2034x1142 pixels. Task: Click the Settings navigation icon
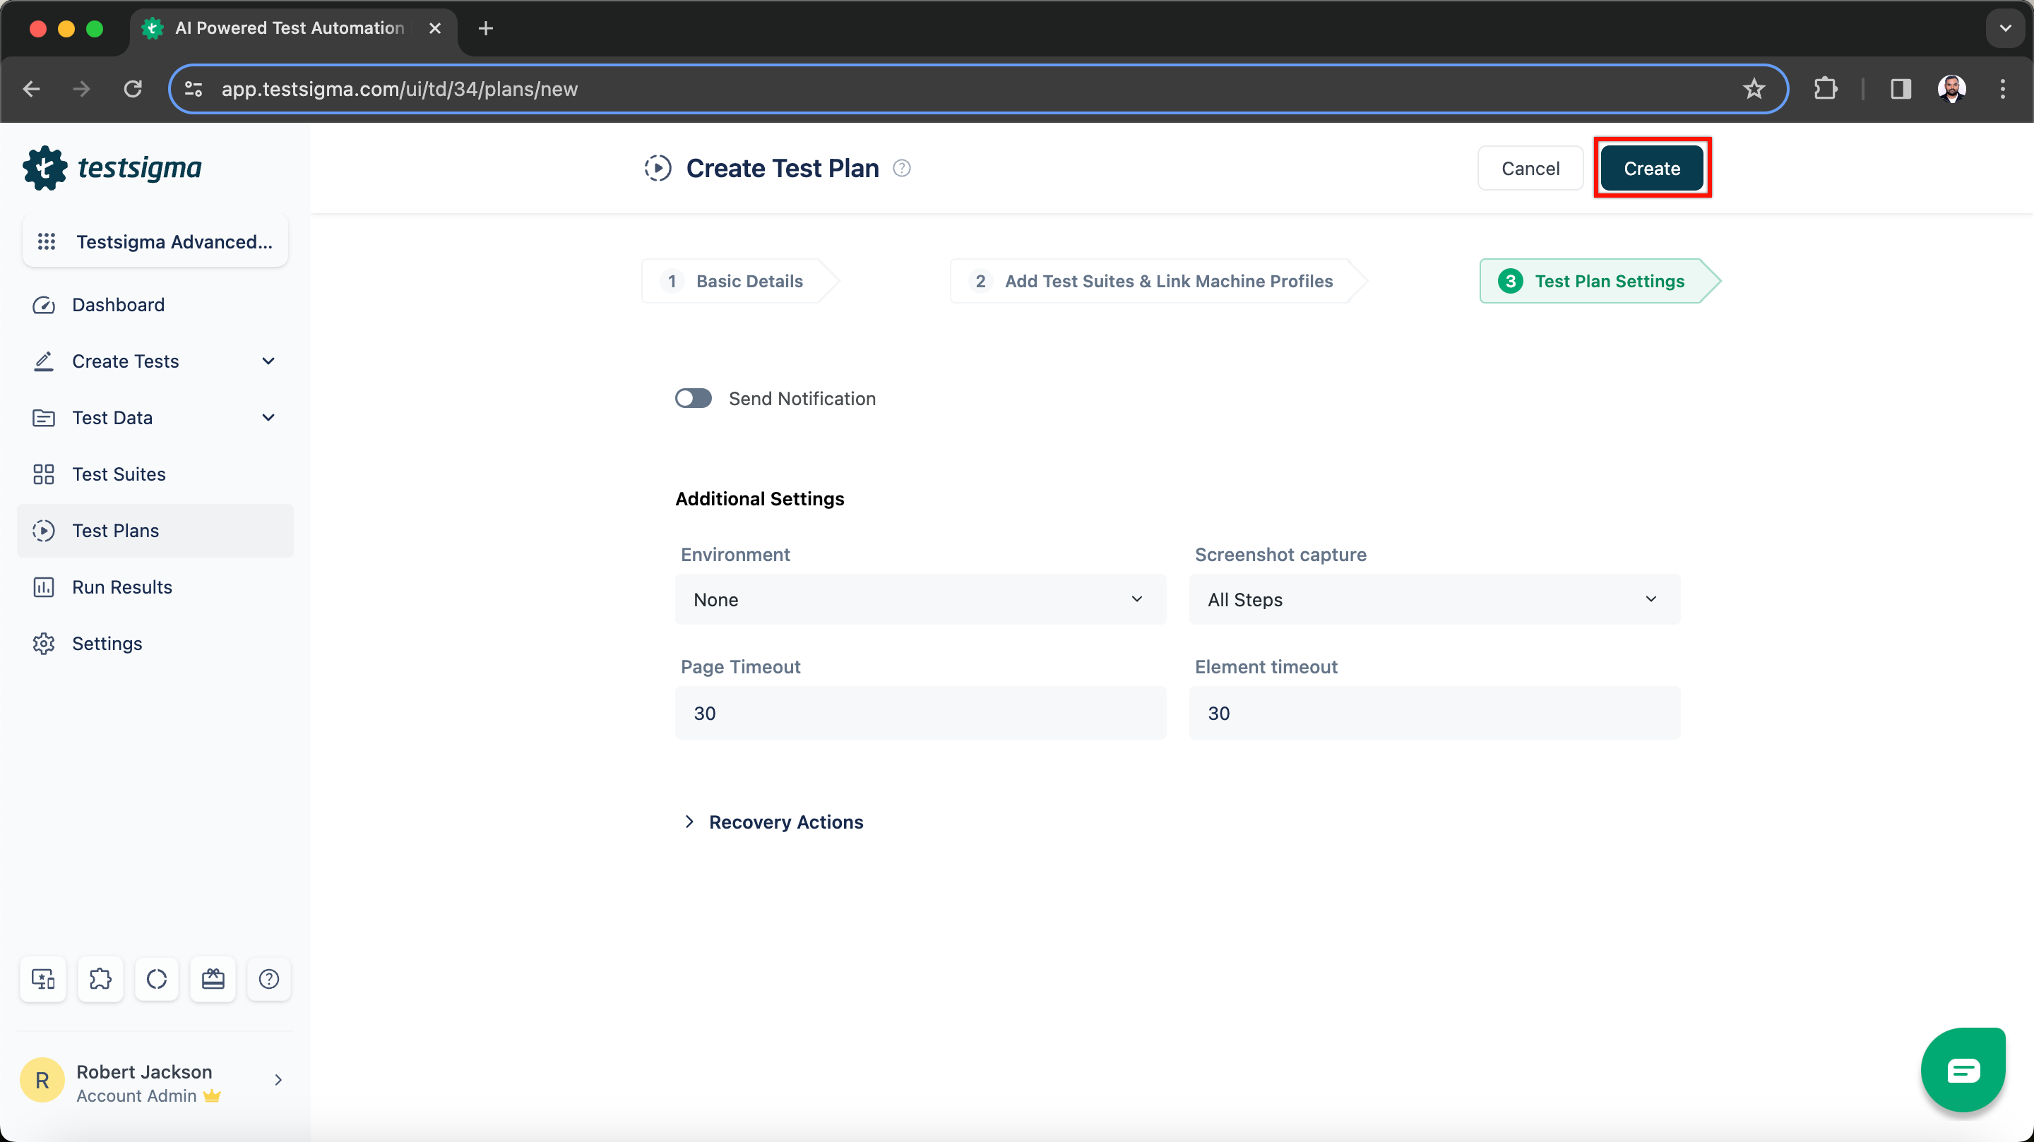[x=44, y=642]
